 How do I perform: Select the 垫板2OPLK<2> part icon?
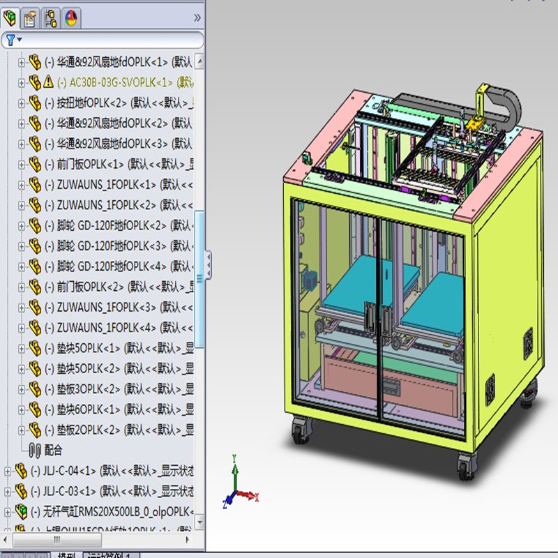point(35,430)
